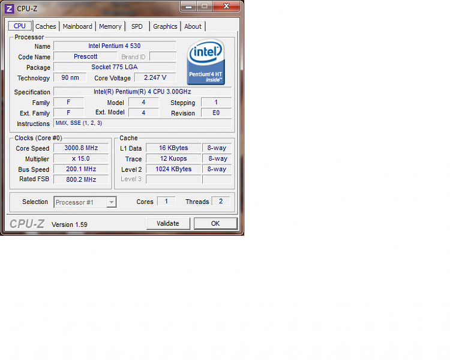
Task: Open the Mainboard tab
Action: 77,26
